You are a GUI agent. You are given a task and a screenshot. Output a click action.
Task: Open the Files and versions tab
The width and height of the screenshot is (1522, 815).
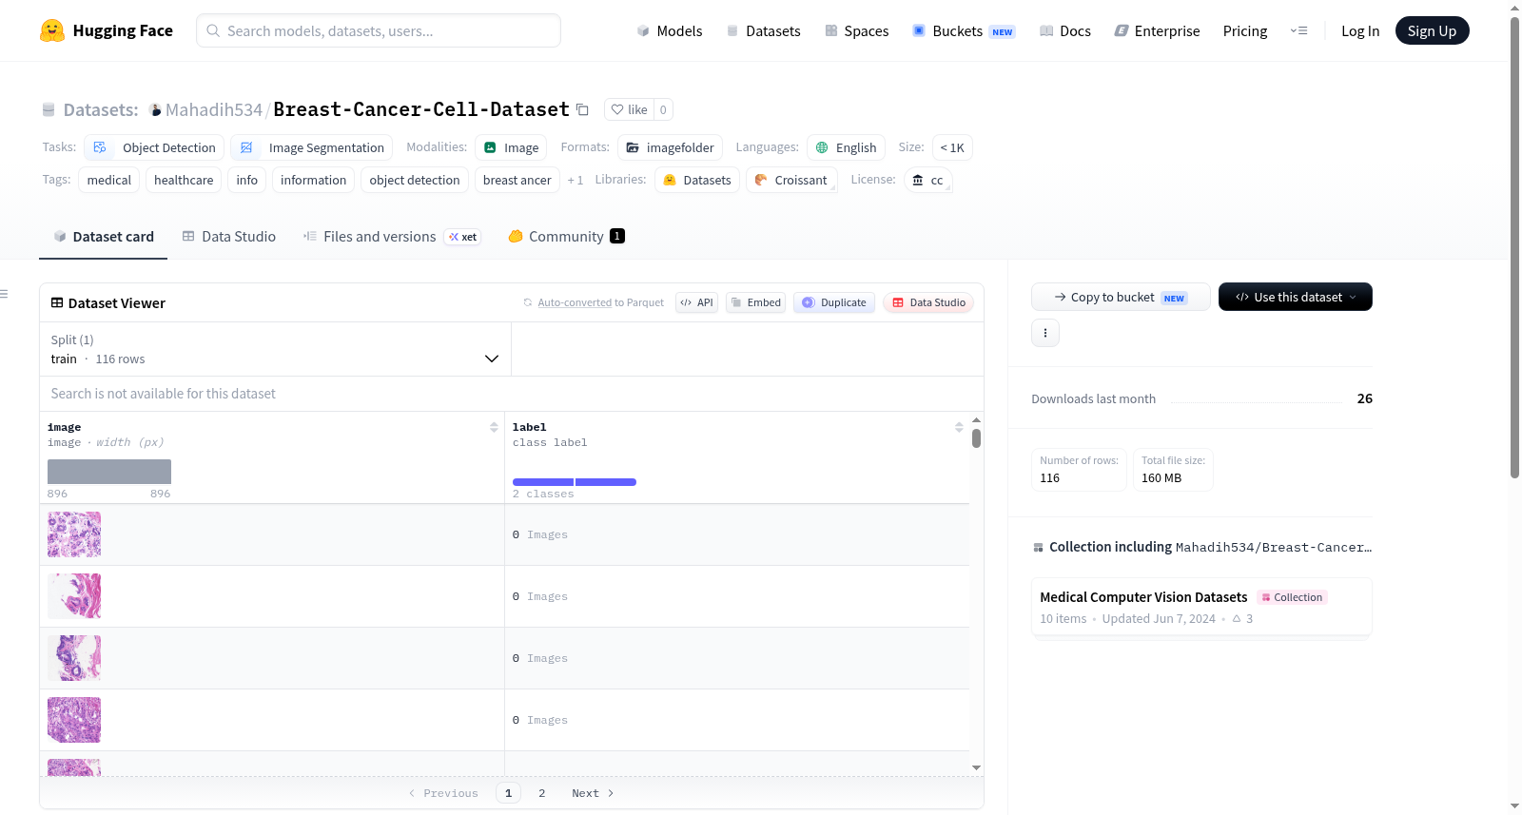coord(392,237)
